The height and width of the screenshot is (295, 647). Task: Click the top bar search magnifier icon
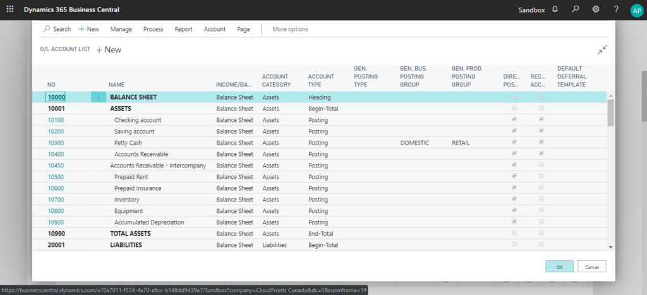tap(575, 9)
